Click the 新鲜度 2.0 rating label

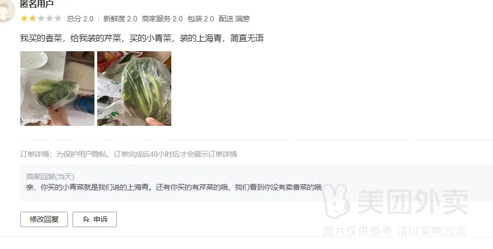120,19
